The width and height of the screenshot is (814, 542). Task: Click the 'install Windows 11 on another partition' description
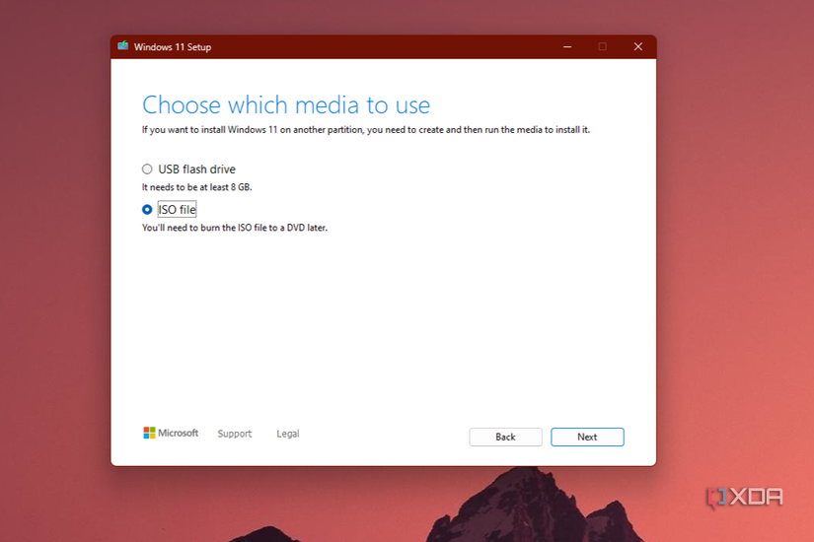[366, 130]
